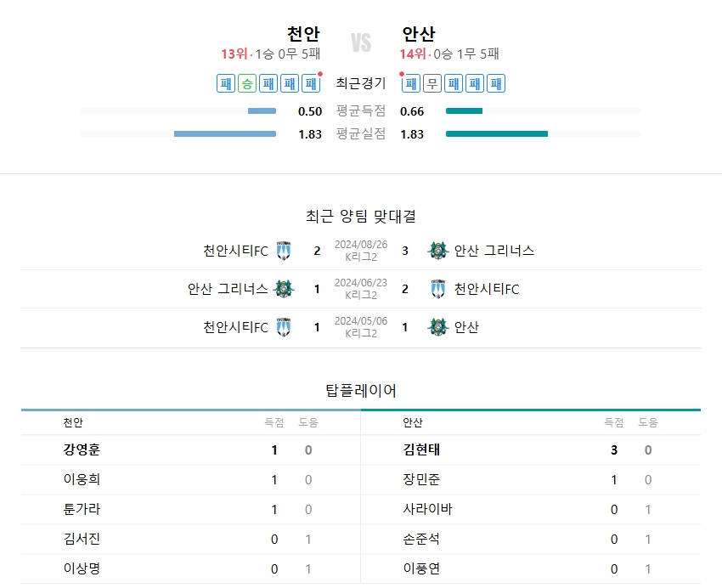Click Ansan crest in 2024/05/06 match row
This screenshot has width=722, height=588.
(437, 327)
